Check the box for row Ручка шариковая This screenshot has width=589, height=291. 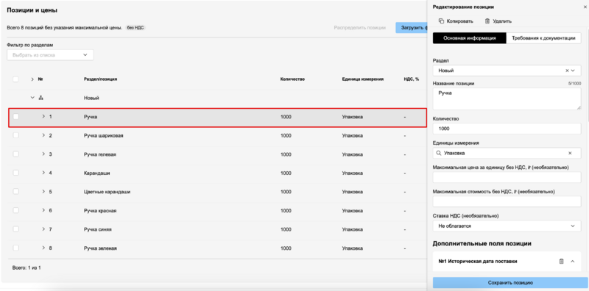[x=15, y=135]
